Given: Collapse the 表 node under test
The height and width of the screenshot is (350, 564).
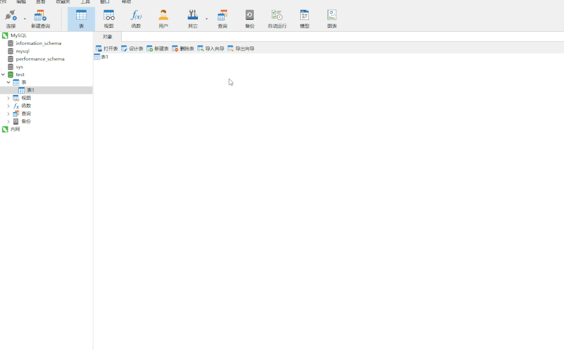Looking at the screenshot, I should coord(8,82).
